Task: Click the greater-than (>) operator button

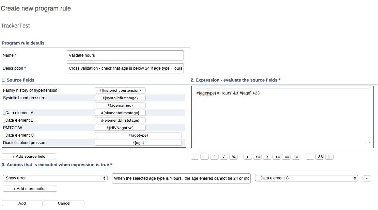Action: 248,157
